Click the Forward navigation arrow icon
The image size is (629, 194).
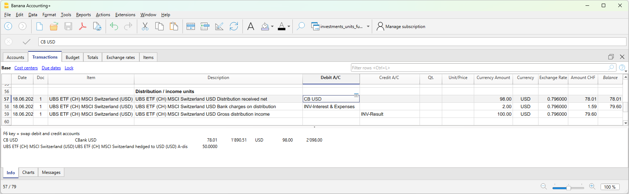point(22,26)
